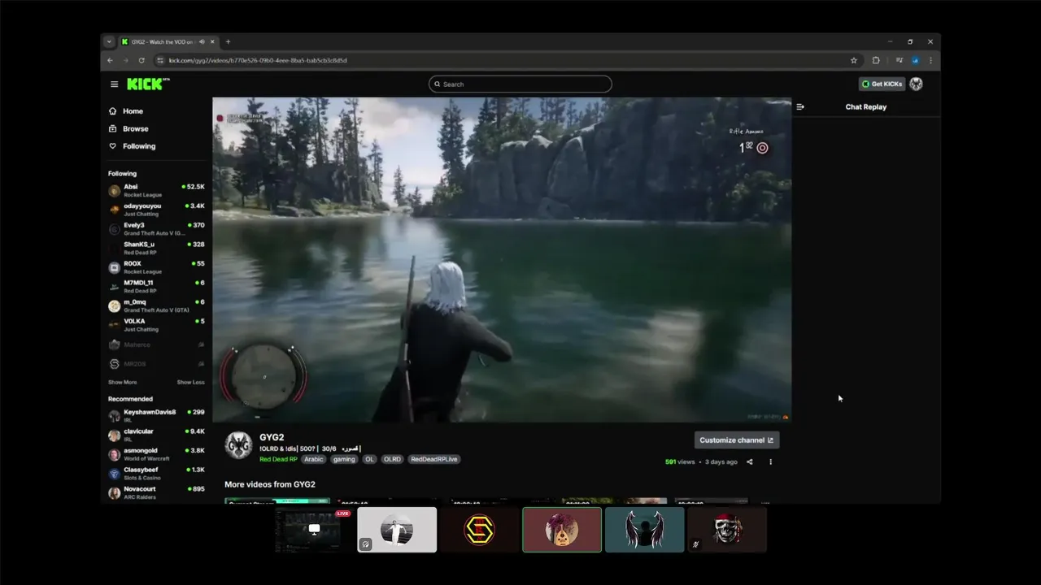Click Show More under Following
1041x585 pixels.
(x=122, y=382)
